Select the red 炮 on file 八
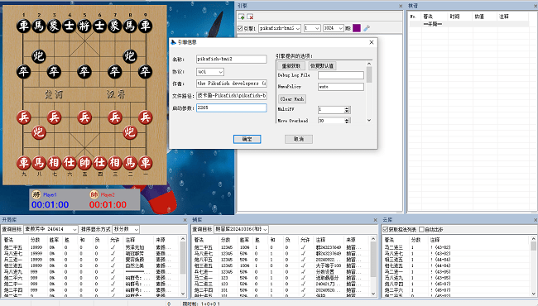Viewport: 538px width, 306px height. [x=39, y=132]
